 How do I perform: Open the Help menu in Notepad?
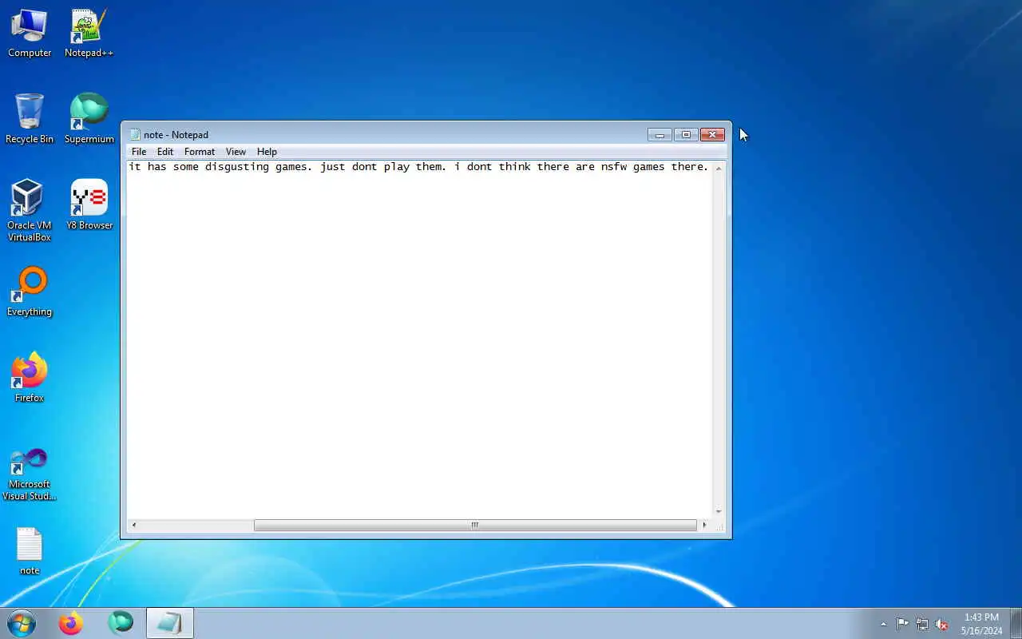pos(267,152)
